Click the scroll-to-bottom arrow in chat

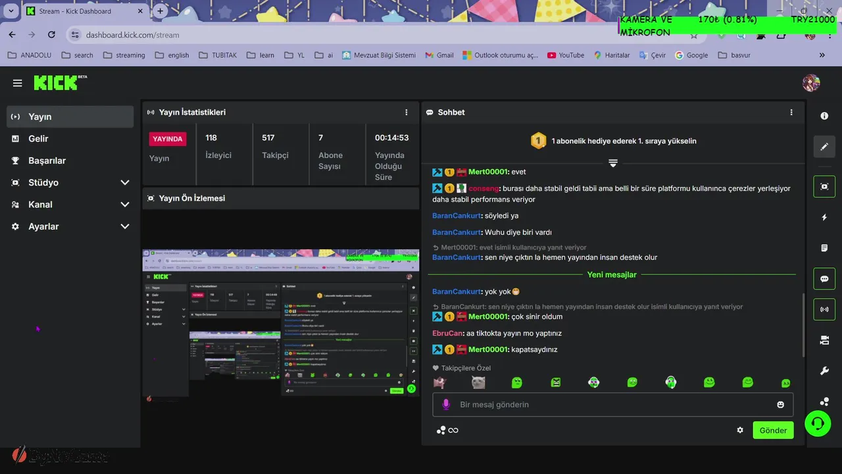[613, 163]
